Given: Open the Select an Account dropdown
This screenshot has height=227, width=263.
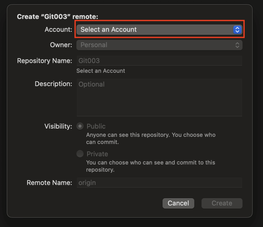Looking at the screenshot, I should click(159, 30).
